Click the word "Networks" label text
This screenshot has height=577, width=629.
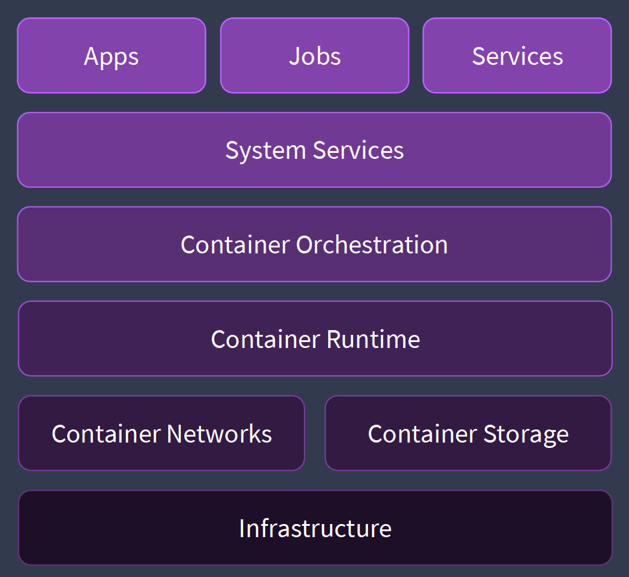[x=219, y=434]
